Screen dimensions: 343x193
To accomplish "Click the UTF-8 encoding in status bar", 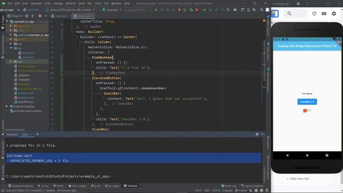I will click(x=216, y=191).
